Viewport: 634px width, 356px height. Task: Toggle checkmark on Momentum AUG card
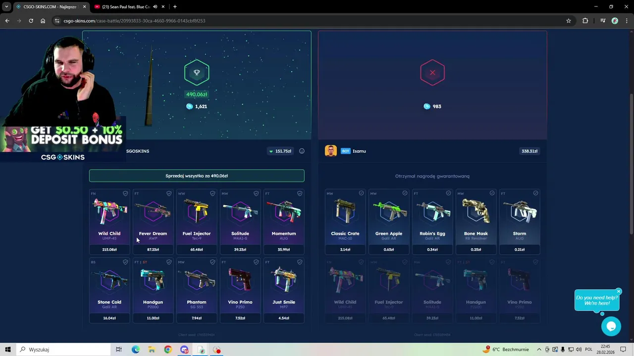pos(300,193)
